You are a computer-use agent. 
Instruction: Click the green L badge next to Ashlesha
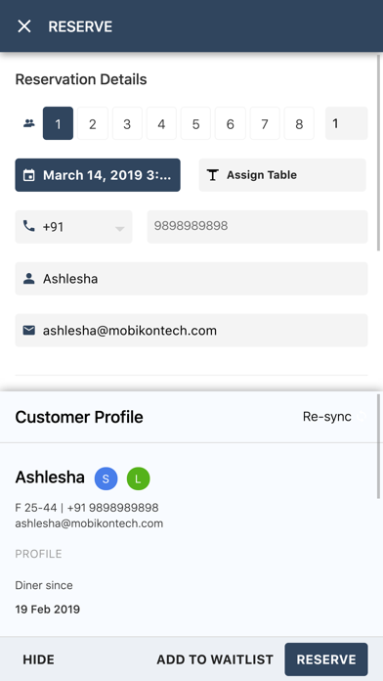click(139, 478)
